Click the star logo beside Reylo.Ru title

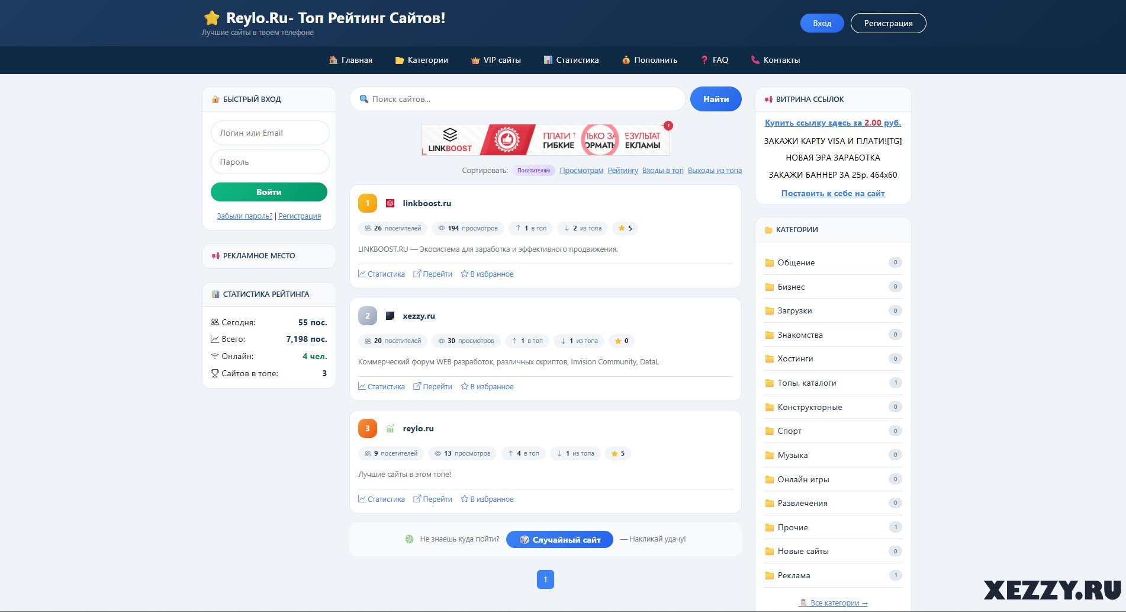pyautogui.click(x=212, y=18)
